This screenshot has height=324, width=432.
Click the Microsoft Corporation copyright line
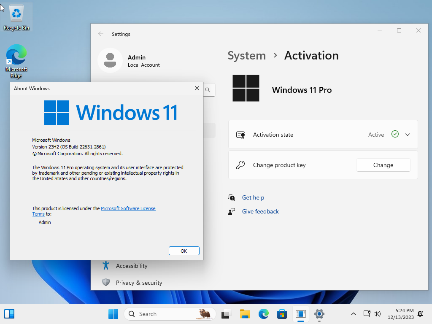click(x=78, y=154)
